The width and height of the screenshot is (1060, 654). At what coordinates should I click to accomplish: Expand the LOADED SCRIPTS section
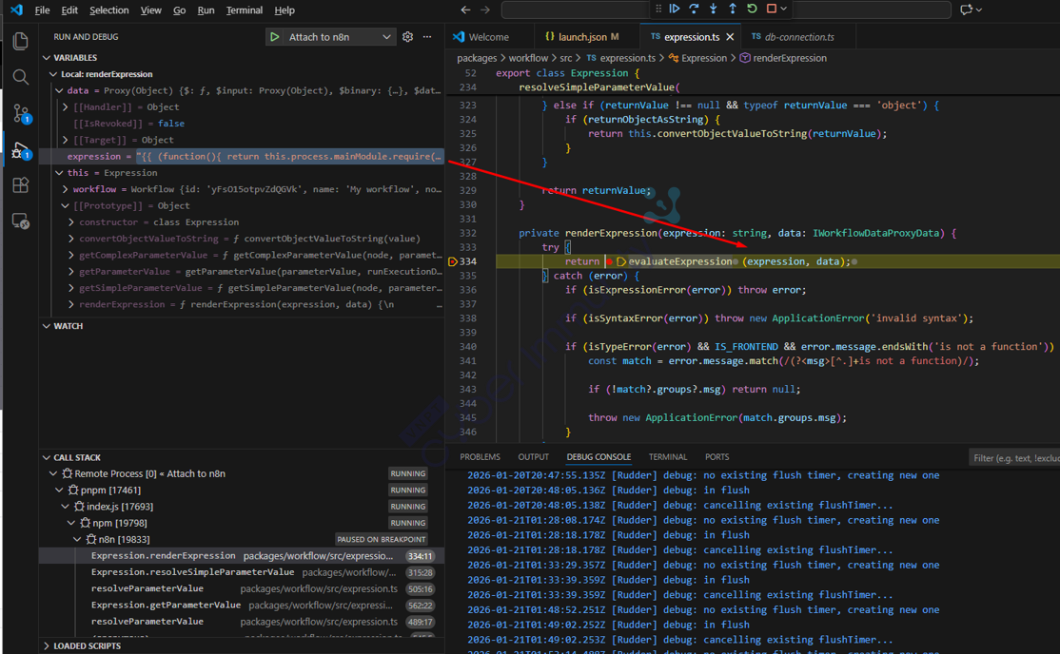(x=47, y=645)
